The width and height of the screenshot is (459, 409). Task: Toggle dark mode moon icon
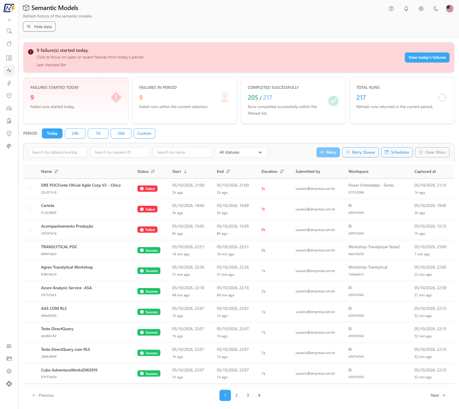coord(436,9)
